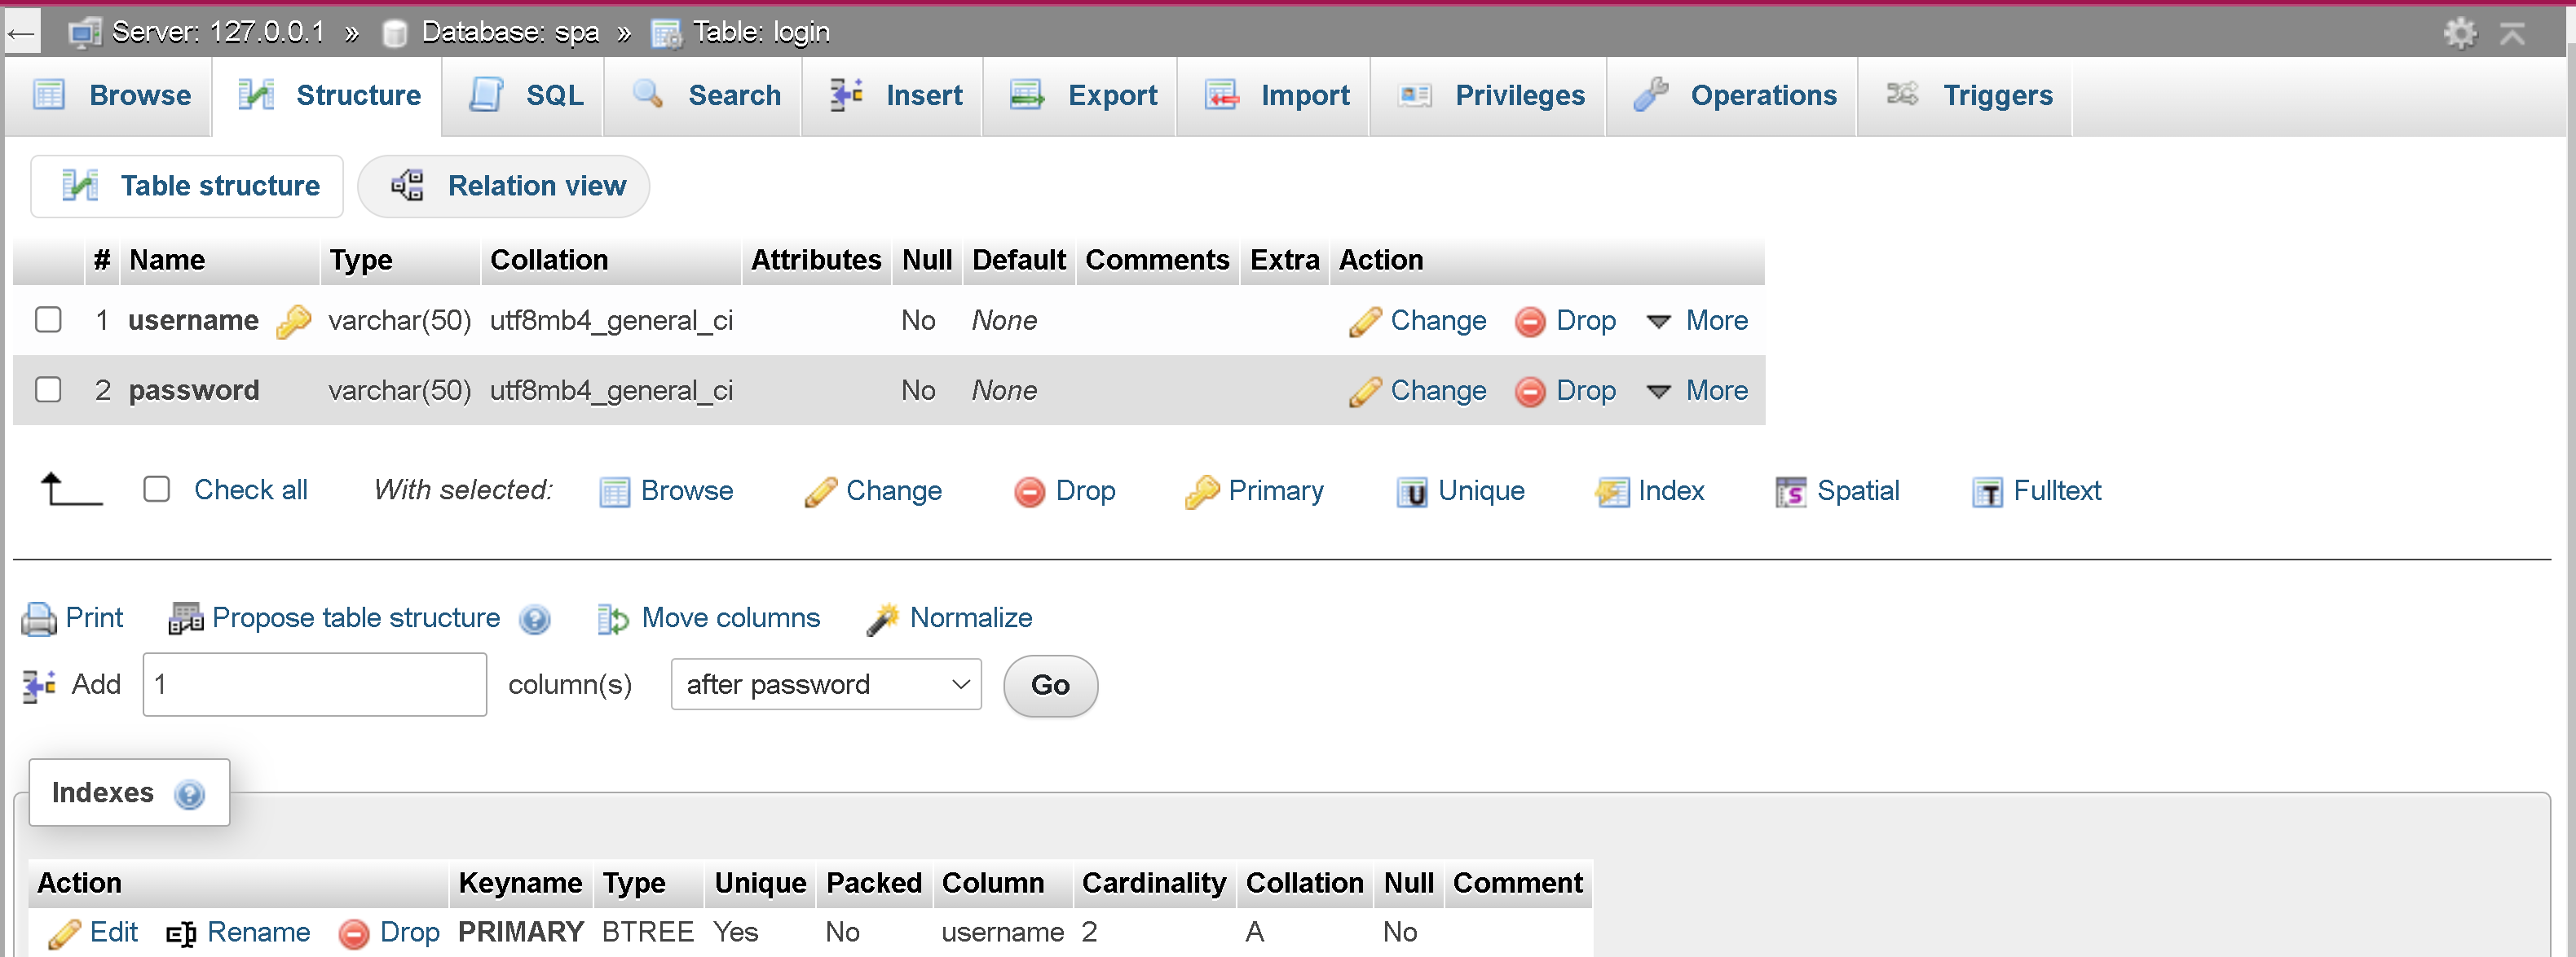The image size is (2576, 957).
Task: Tick the checkbox for username column
Action: [48, 319]
